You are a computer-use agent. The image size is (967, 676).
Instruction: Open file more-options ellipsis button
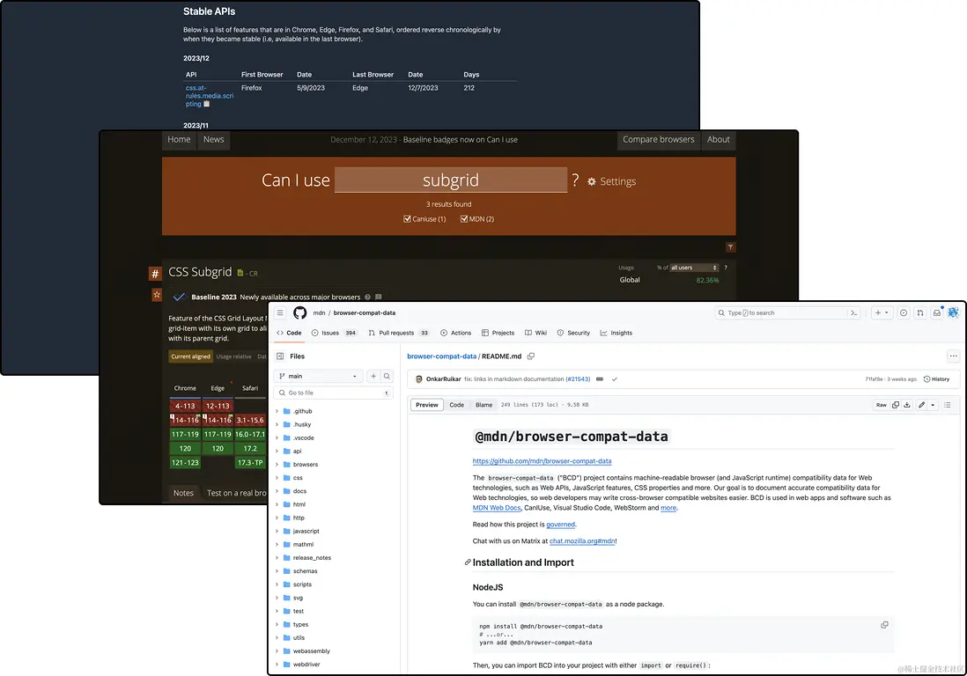[954, 356]
